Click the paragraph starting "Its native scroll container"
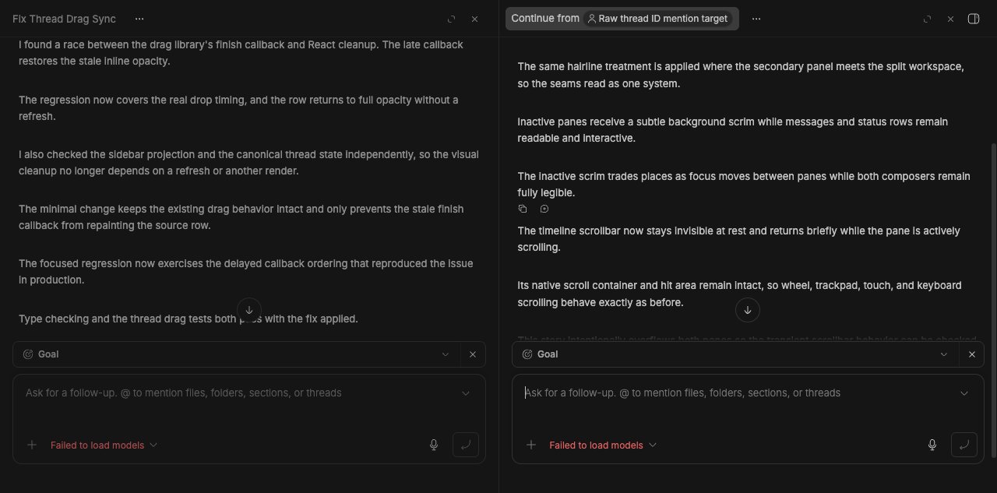Screen dimensions: 997x493 coord(739,294)
